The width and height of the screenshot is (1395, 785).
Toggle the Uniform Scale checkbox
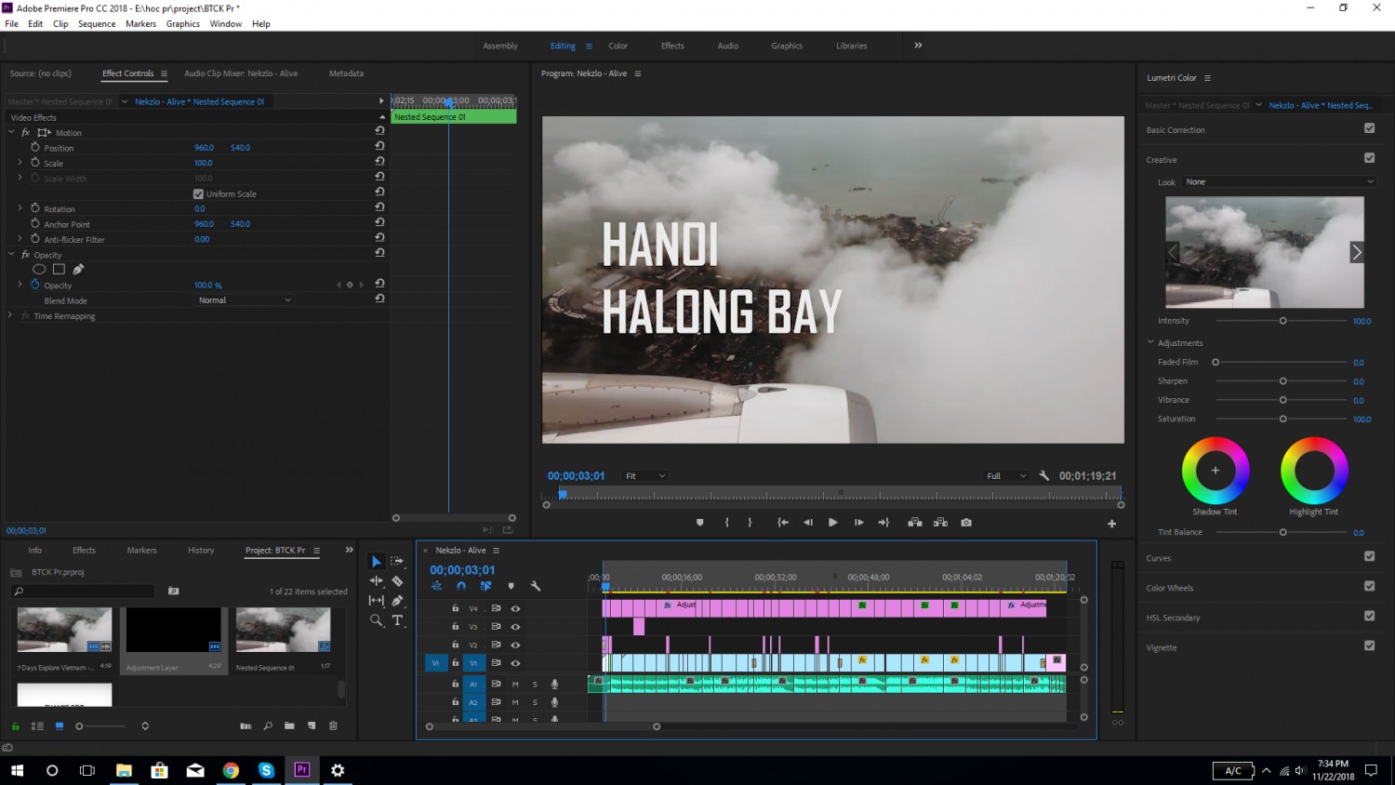(198, 194)
